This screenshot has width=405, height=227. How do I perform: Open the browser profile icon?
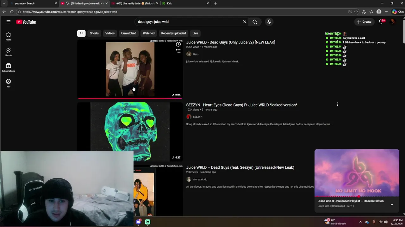(379, 12)
